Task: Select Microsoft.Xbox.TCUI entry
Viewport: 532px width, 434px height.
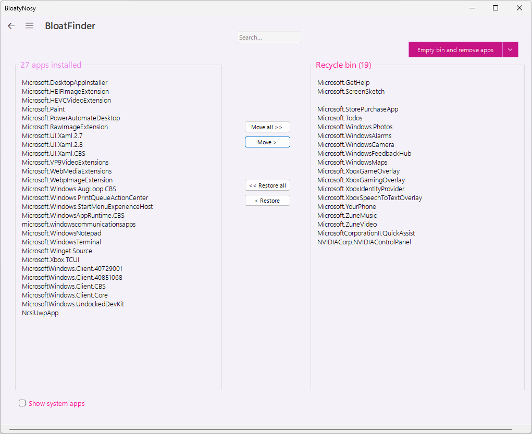Action: coord(50,259)
